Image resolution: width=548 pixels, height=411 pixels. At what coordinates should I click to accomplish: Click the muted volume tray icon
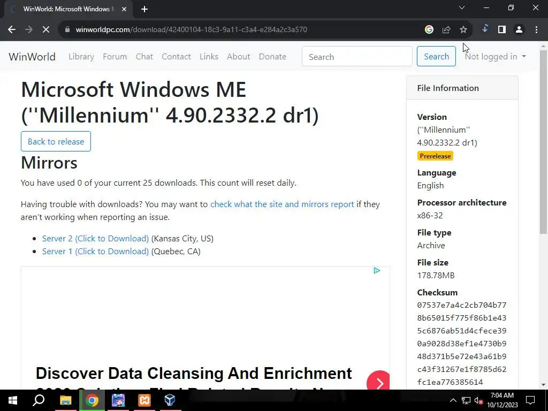click(478, 400)
